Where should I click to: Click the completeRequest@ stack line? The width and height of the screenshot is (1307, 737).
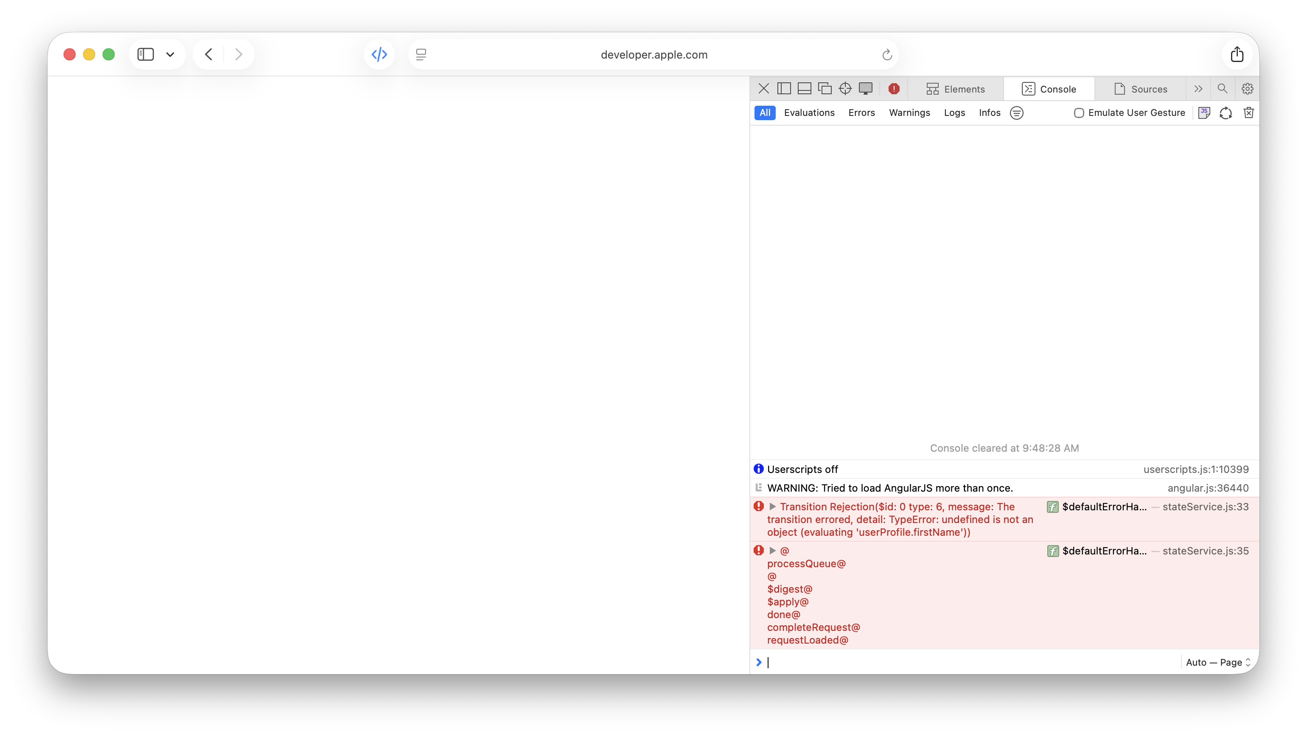813,627
